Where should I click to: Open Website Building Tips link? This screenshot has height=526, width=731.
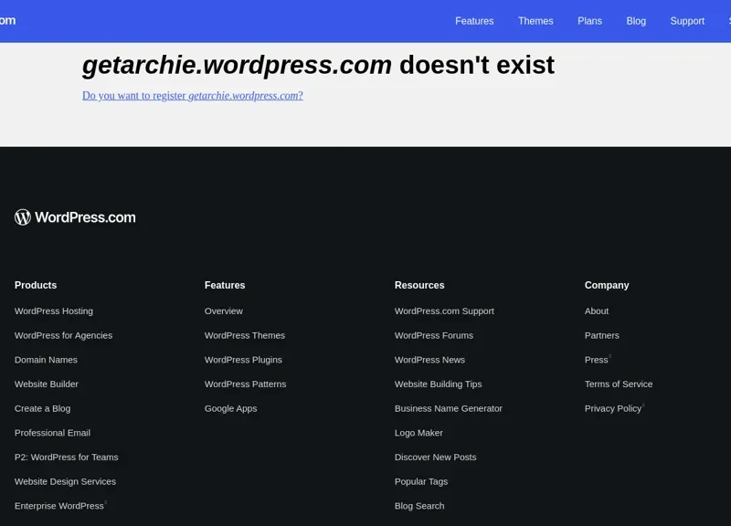(439, 384)
